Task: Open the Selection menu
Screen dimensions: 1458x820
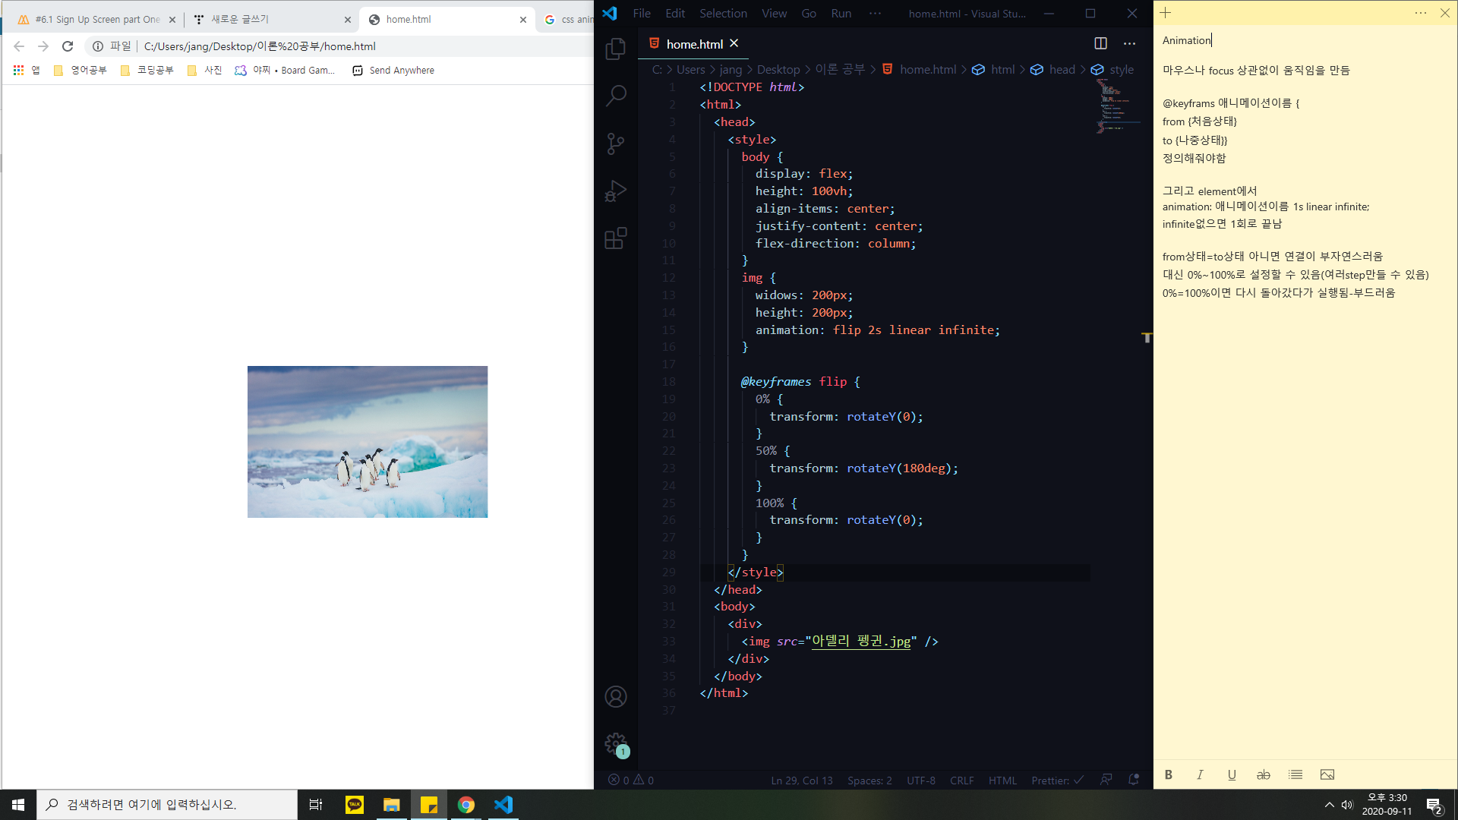Action: click(723, 13)
